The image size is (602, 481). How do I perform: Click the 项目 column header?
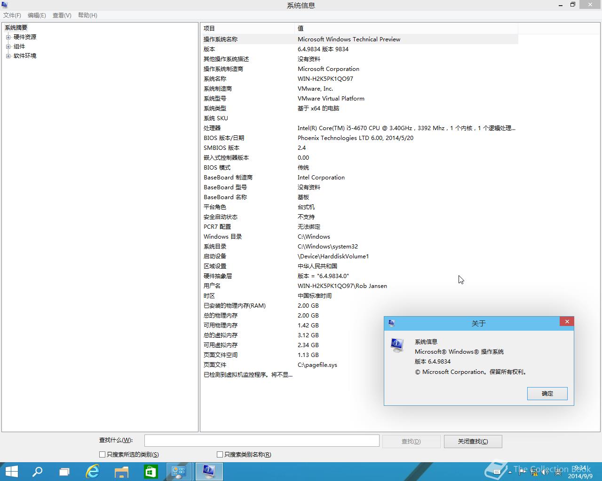pos(248,28)
